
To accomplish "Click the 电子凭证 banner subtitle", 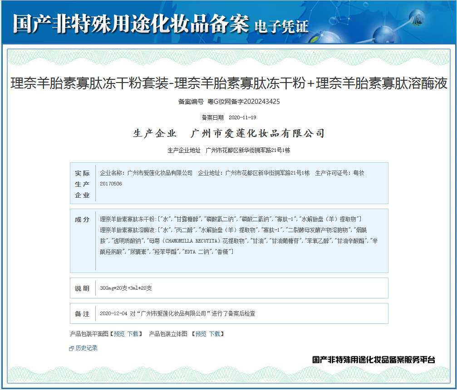I will pos(281,27).
